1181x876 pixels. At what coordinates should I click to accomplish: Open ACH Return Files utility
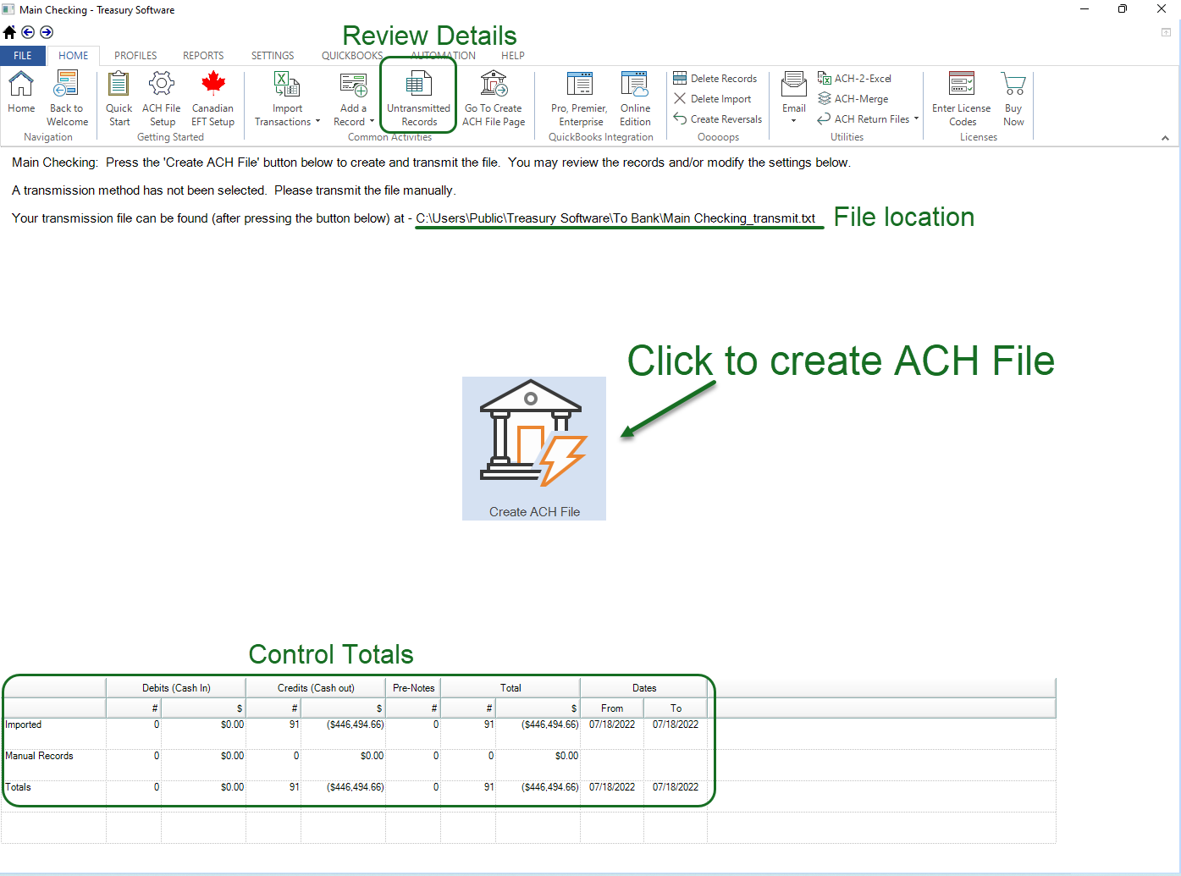click(x=864, y=119)
